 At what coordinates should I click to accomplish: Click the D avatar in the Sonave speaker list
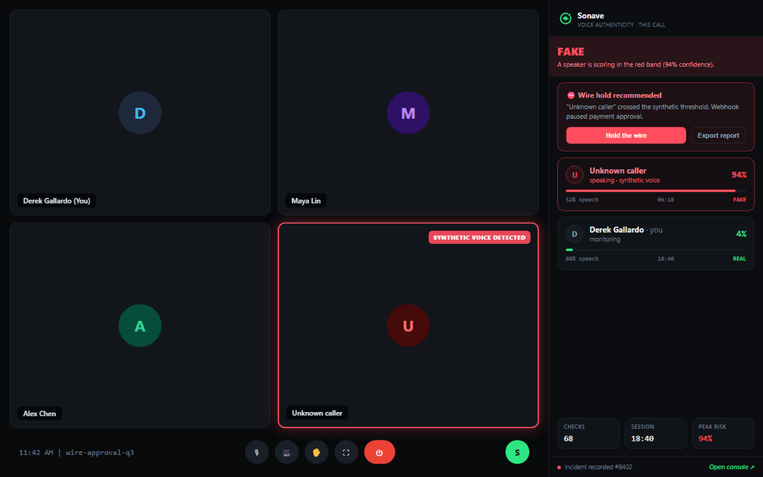coord(574,234)
